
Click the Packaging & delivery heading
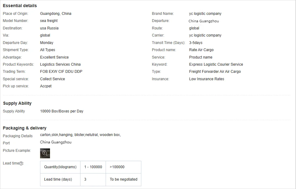25,128
